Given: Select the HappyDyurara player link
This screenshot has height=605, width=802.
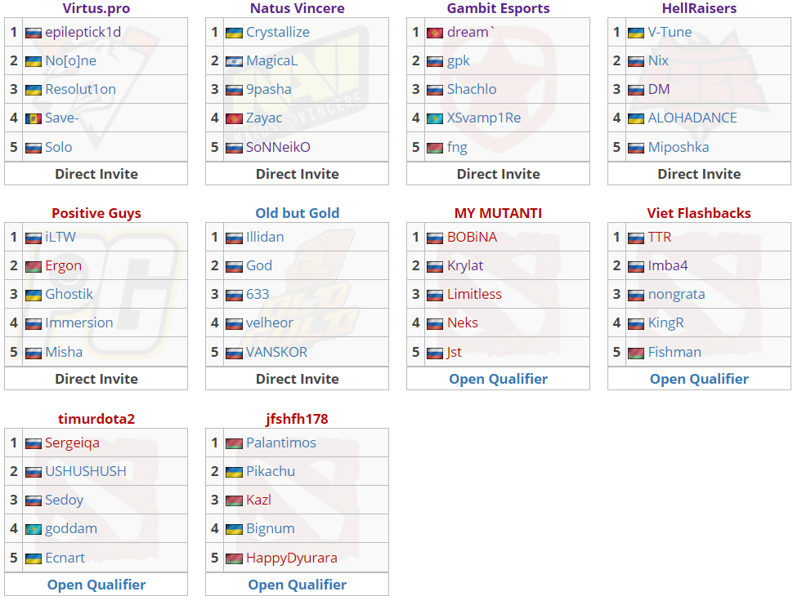Looking at the screenshot, I should tap(292, 558).
